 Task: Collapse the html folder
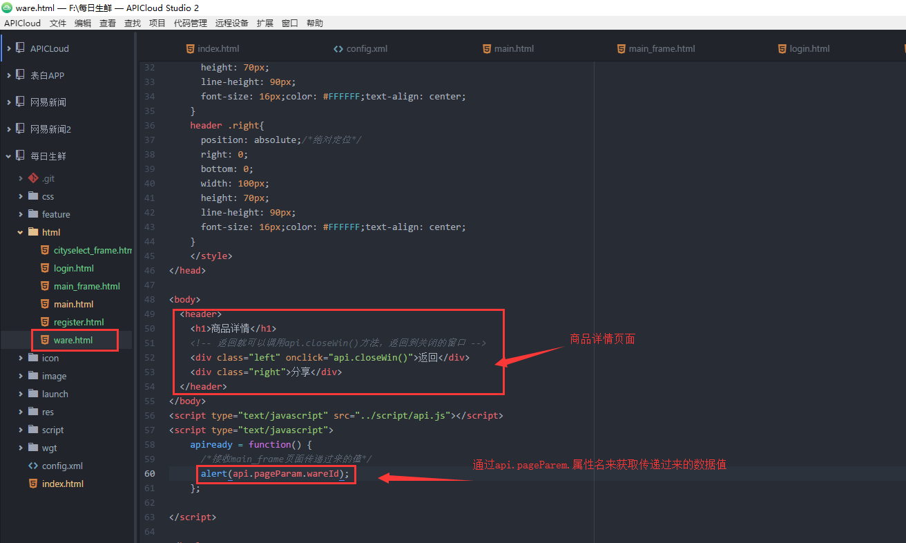19,232
